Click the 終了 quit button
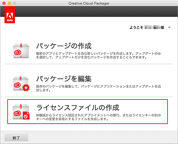178x144 pixels. point(16,138)
